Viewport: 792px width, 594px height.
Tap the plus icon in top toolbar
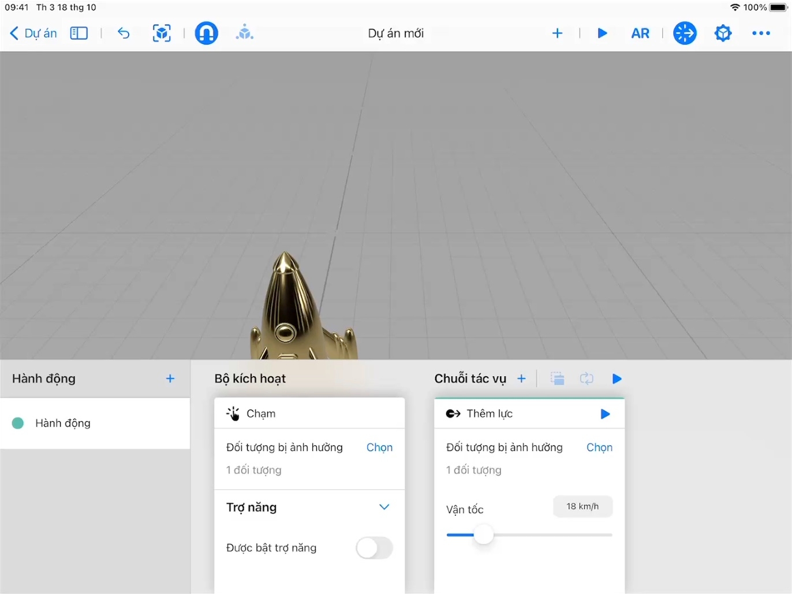click(x=557, y=34)
